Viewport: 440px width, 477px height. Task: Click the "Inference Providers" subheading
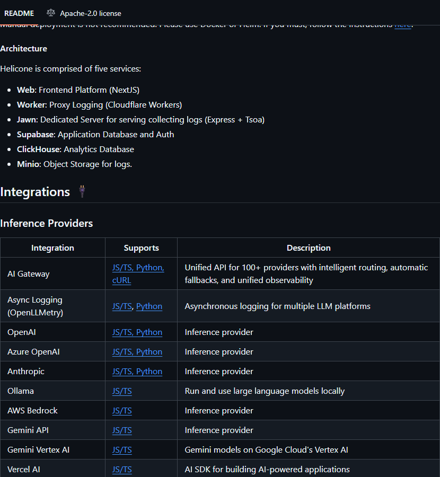(x=47, y=223)
